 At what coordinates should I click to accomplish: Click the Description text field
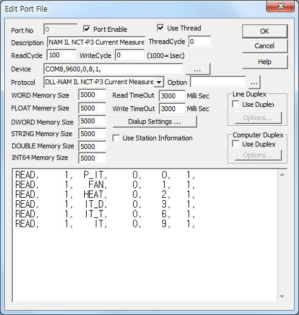point(96,42)
